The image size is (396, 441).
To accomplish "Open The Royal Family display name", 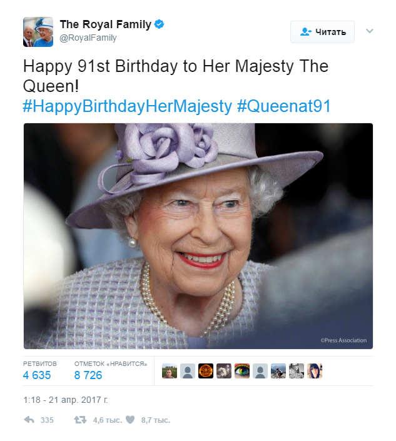I will [105, 24].
